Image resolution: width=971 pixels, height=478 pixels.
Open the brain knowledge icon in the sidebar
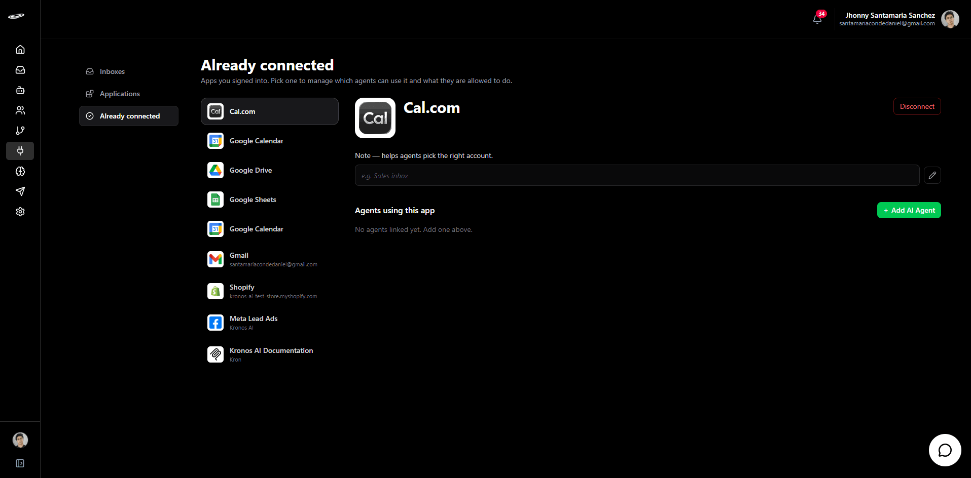click(x=20, y=171)
